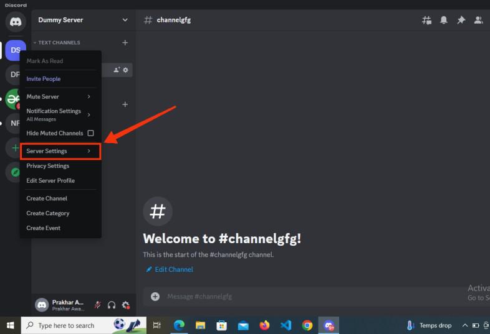Open edit channel gear icon on channel row
The width and height of the screenshot is (490, 334).
pos(126,70)
